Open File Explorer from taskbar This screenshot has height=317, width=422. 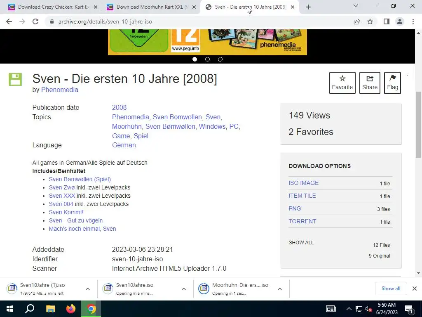(x=50, y=309)
